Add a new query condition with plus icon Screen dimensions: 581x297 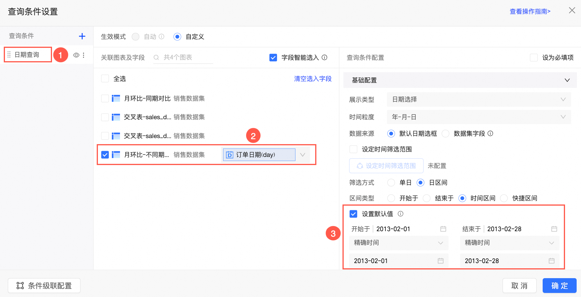(x=82, y=36)
